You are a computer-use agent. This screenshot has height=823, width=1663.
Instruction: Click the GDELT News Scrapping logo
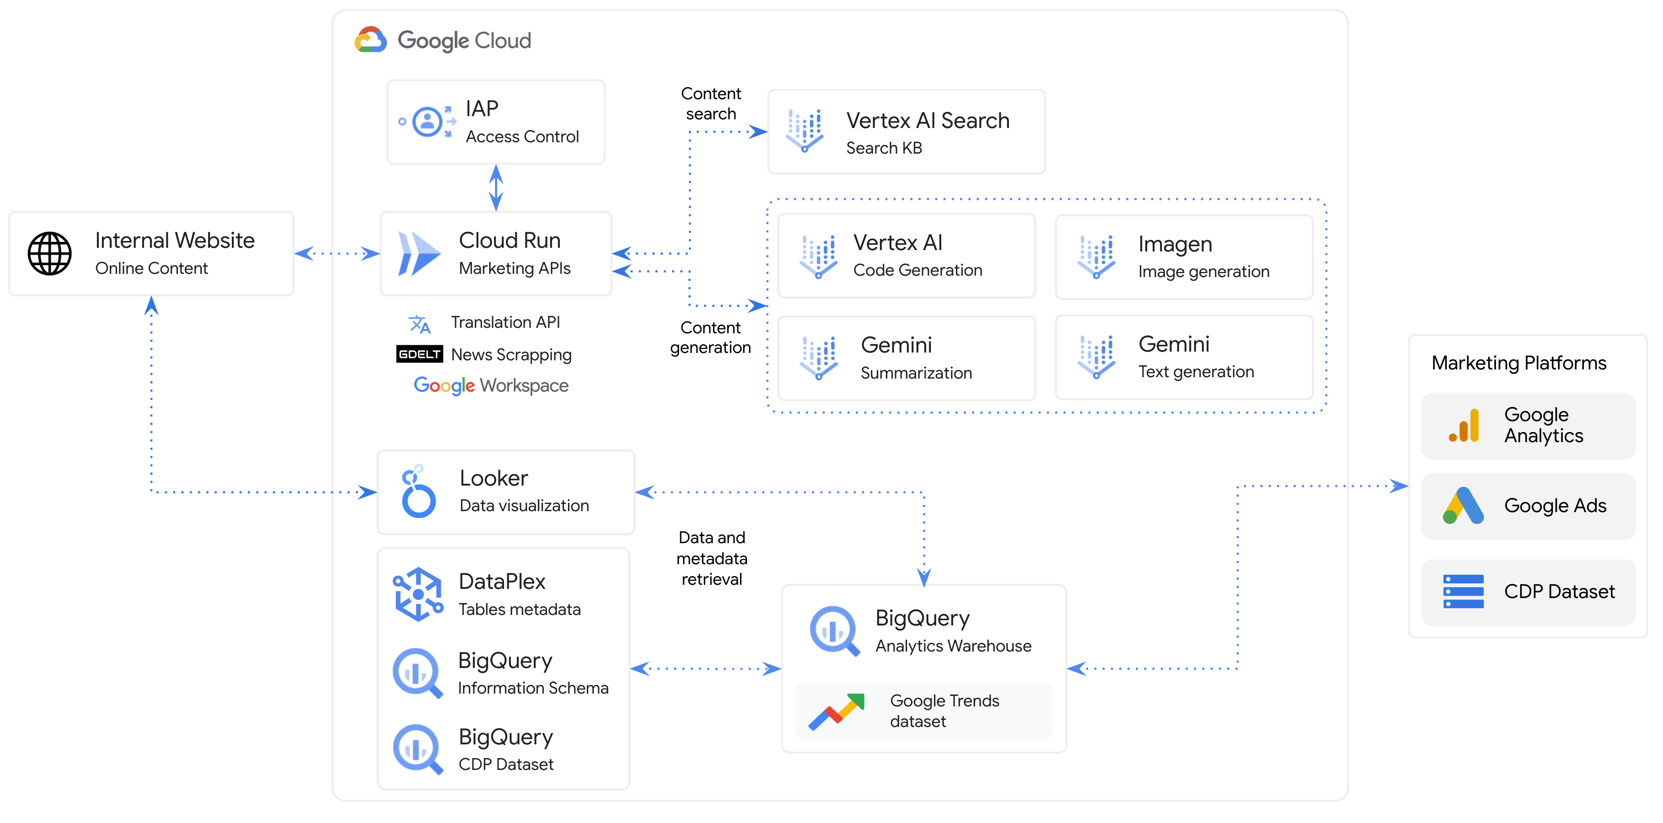(x=419, y=354)
